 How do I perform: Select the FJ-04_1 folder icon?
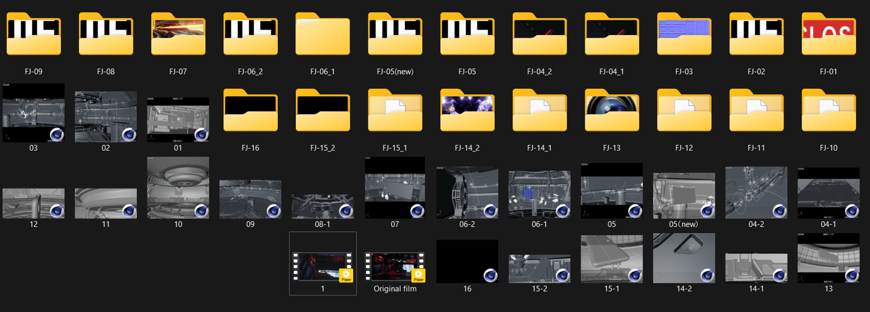click(612, 34)
